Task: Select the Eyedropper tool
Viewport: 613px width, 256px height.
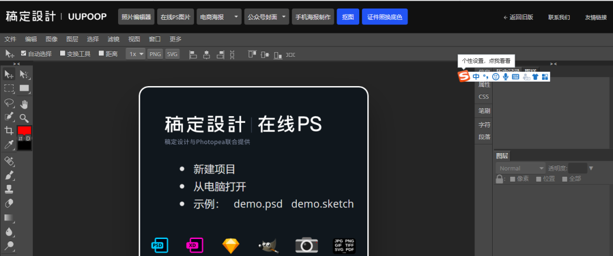Action: pos(9,145)
